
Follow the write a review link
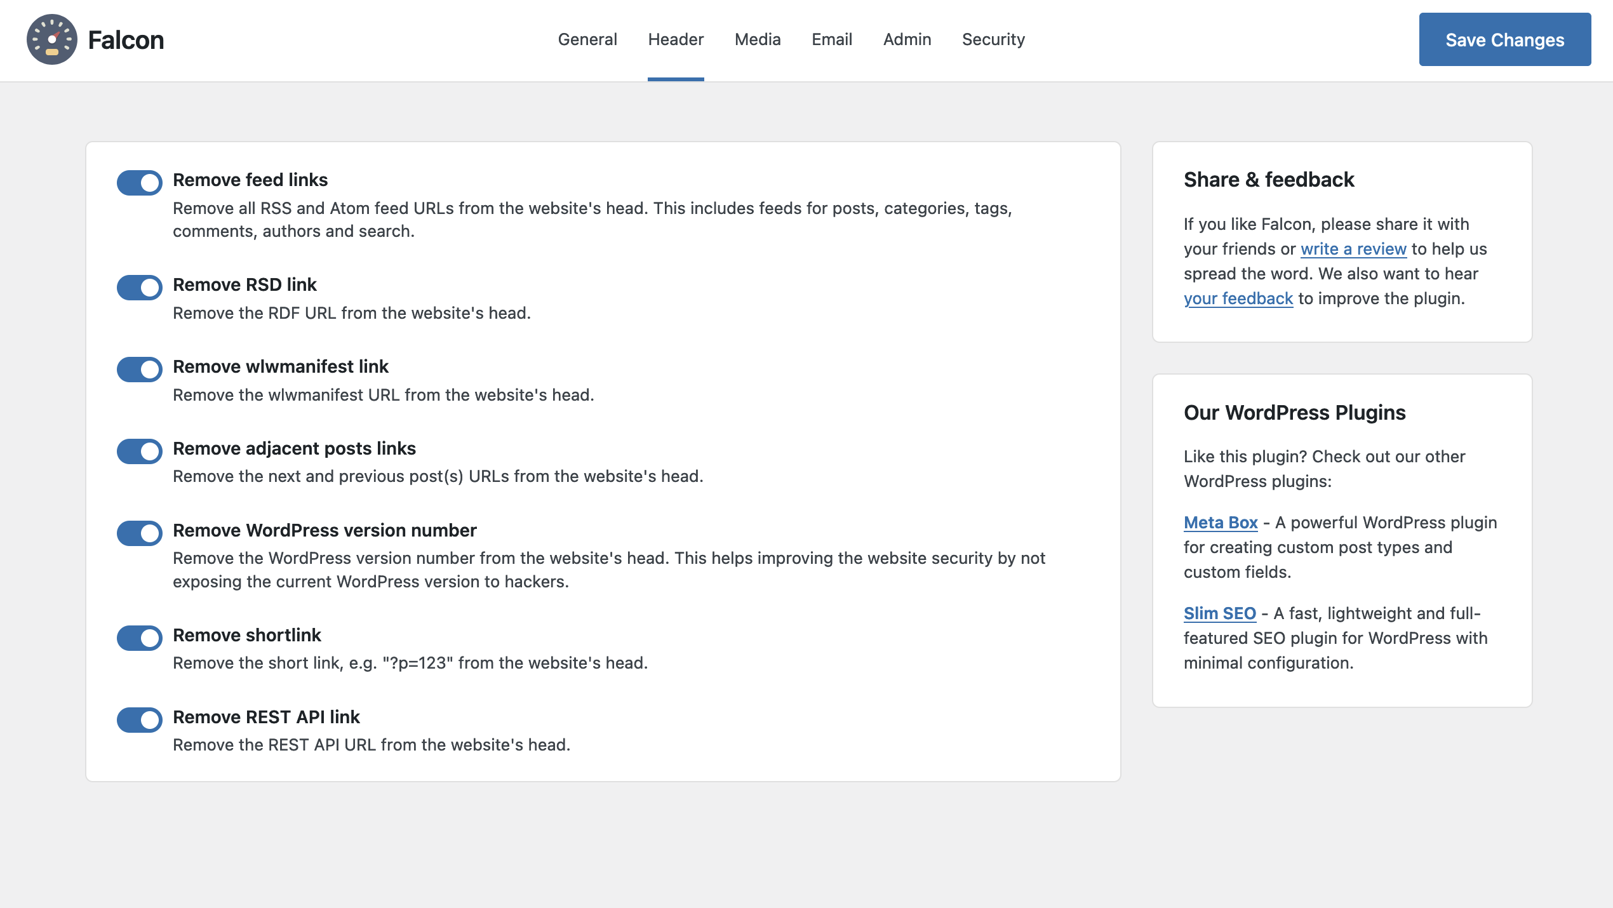[x=1353, y=249]
